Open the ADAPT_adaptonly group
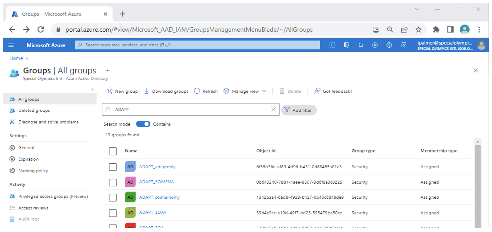 tap(157, 167)
